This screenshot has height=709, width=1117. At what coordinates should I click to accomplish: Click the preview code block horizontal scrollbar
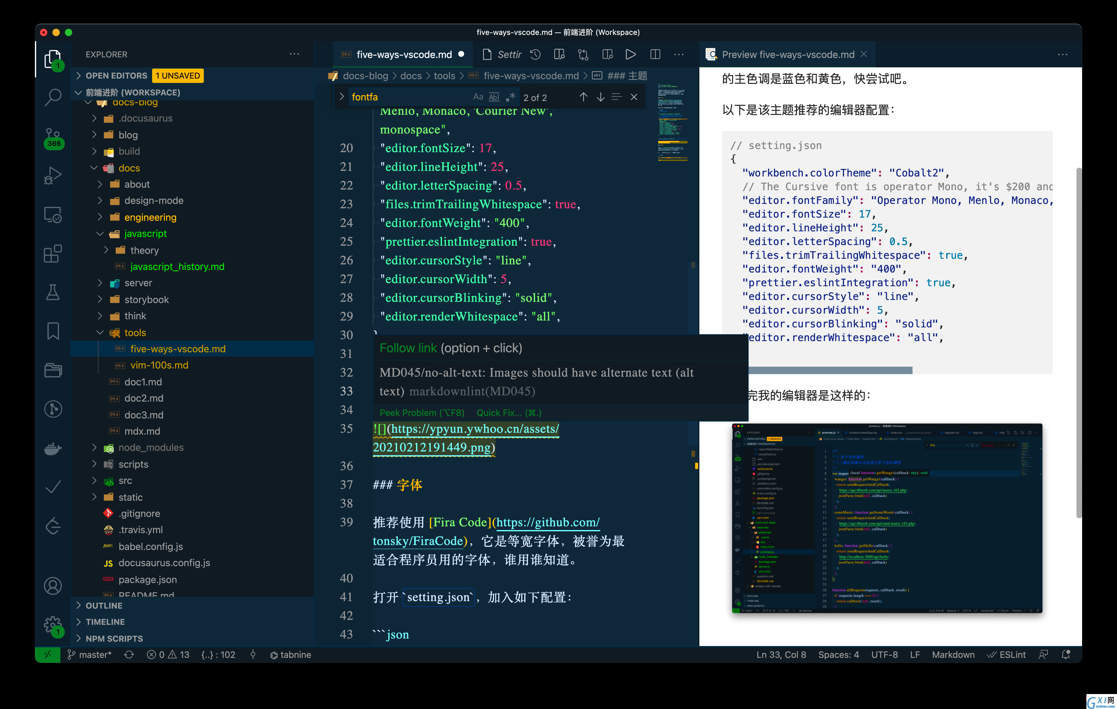[831, 370]
